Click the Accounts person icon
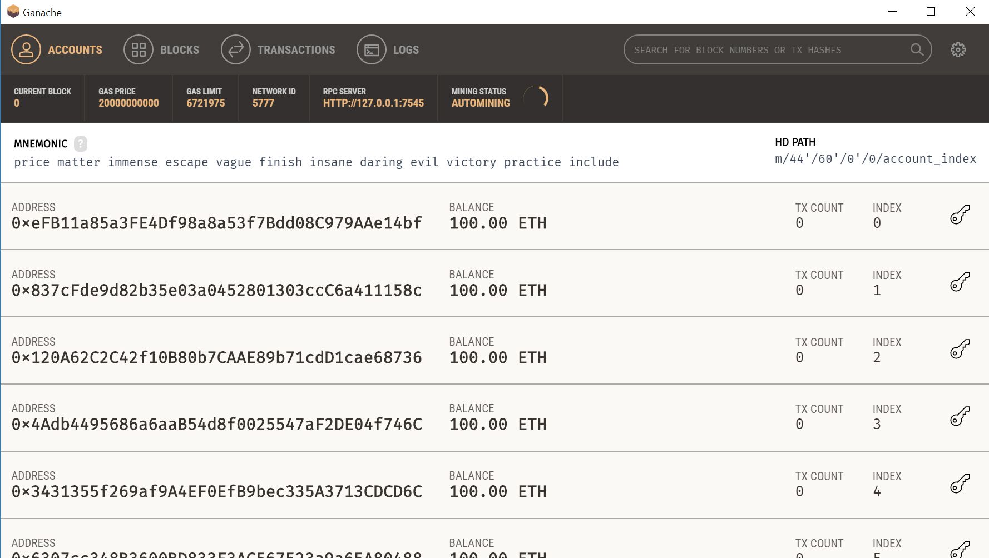 (x=26, y=50)
